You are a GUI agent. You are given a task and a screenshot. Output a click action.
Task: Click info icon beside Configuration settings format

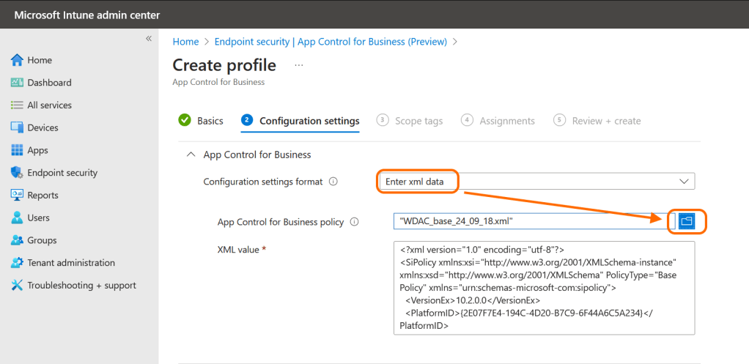pos(333,182)
